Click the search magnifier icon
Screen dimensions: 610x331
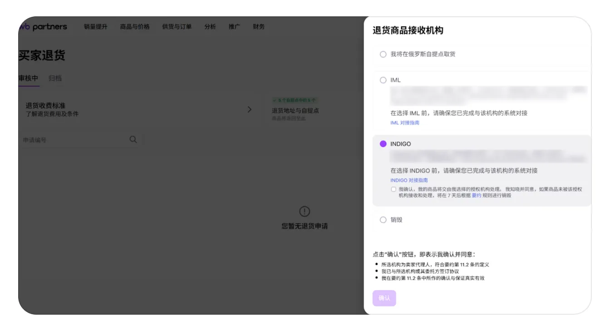[x=133, y=140]
